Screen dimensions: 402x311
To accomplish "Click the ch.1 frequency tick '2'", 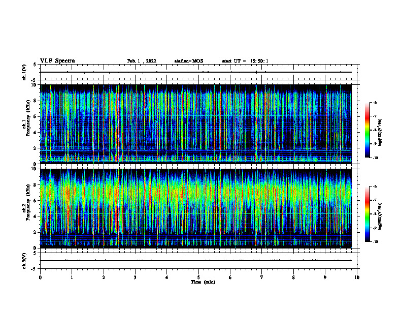I will pos(36,148).
